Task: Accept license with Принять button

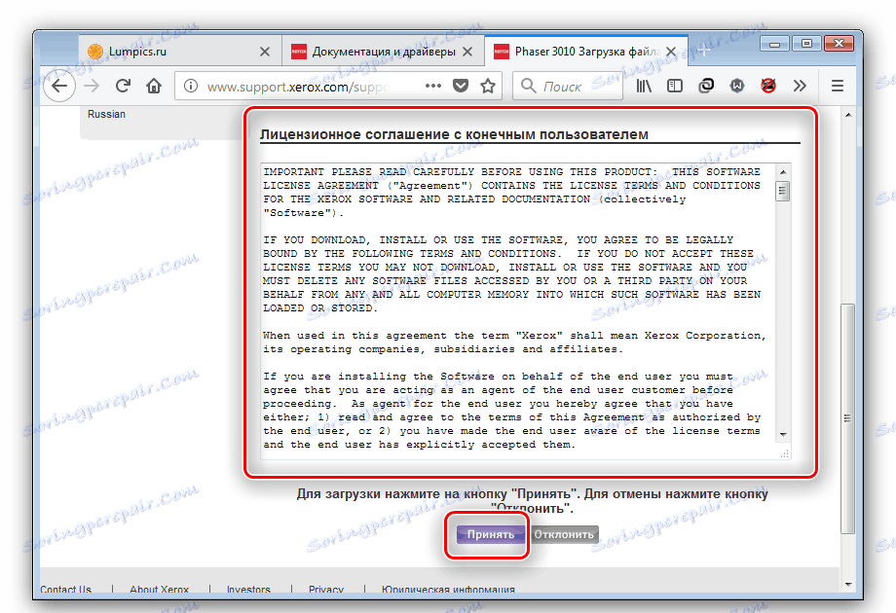Action: click(490, 535)
